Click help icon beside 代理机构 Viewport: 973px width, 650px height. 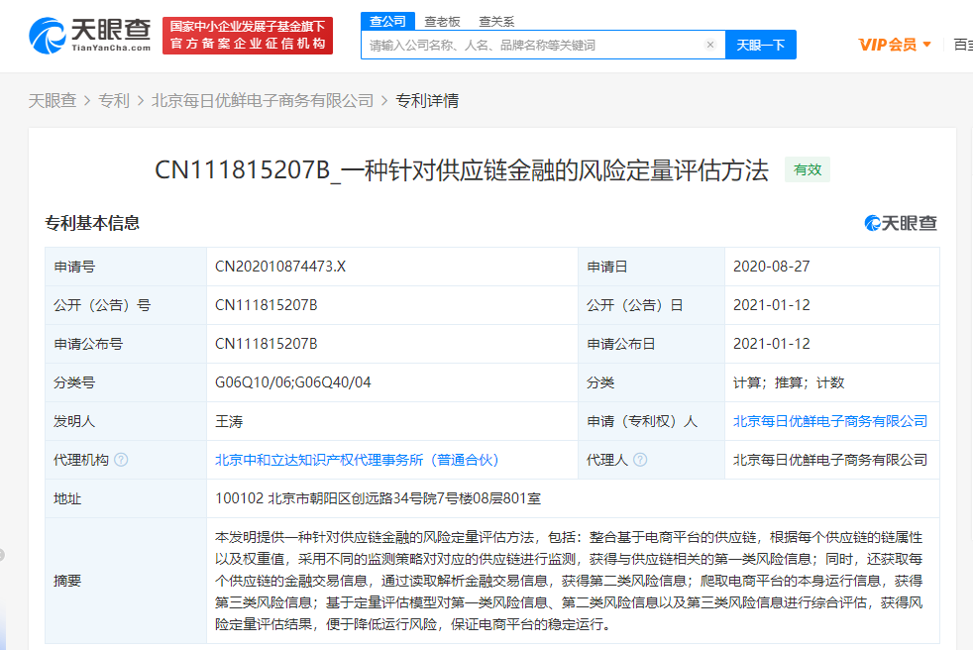point(121,460)
